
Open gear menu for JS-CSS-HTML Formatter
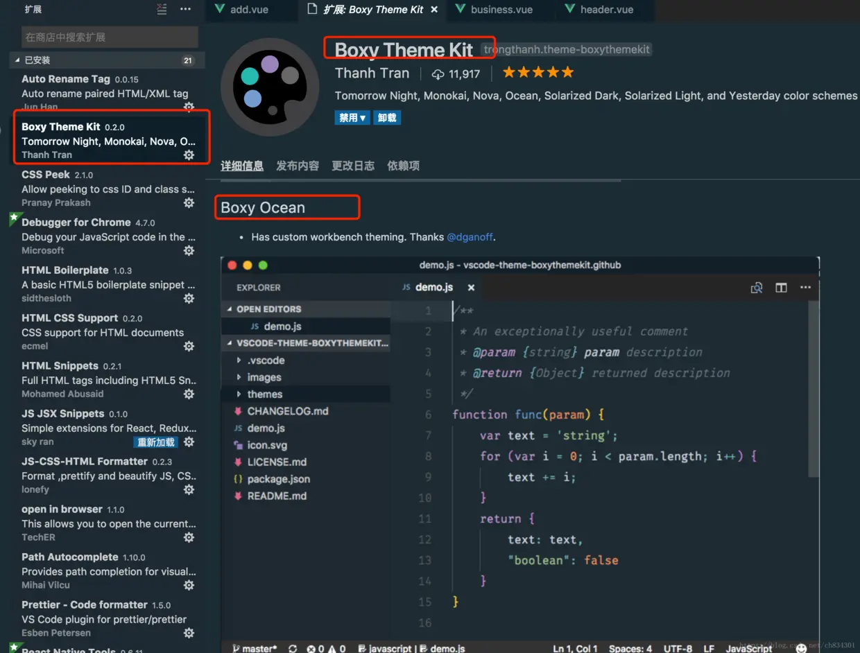point(189,490)
